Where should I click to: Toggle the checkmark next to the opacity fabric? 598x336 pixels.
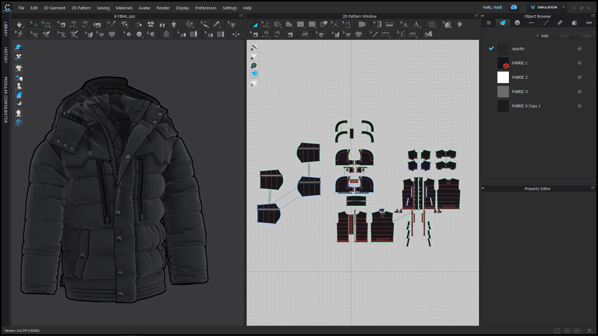click(x=492, y=49)
